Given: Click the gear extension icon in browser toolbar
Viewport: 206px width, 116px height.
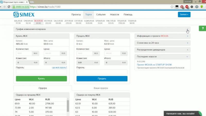Looking at the screenshot, I should (x=192, y=7).
